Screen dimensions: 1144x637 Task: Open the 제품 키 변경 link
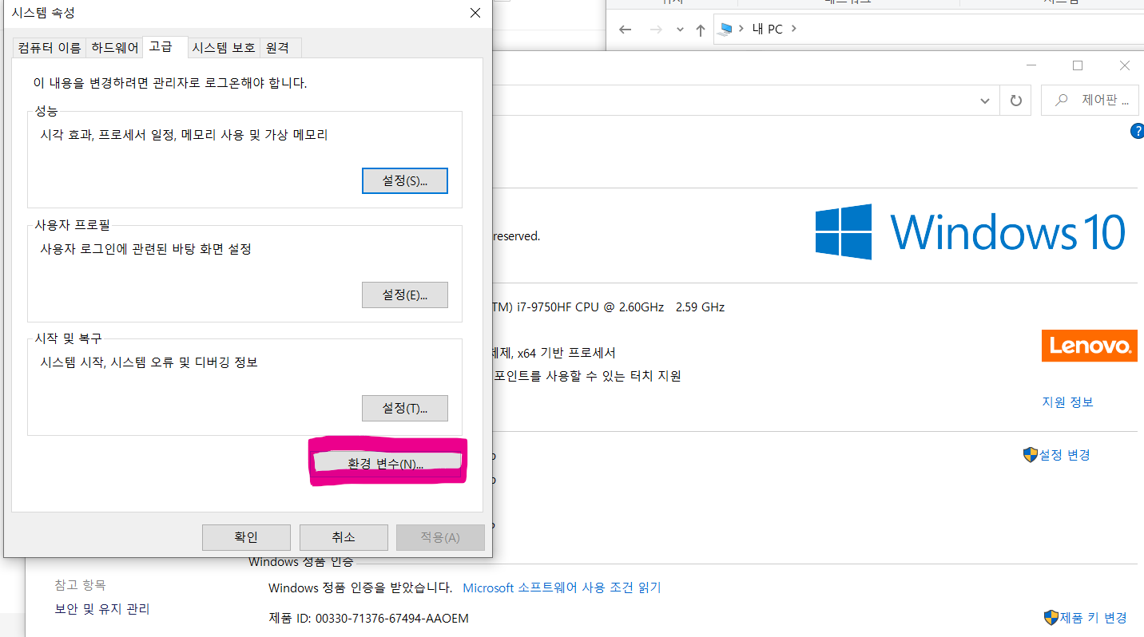point(1093,618)
